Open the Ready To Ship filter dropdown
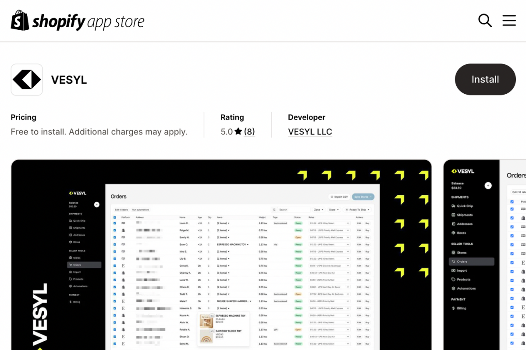526x350 pixels. 358,210
